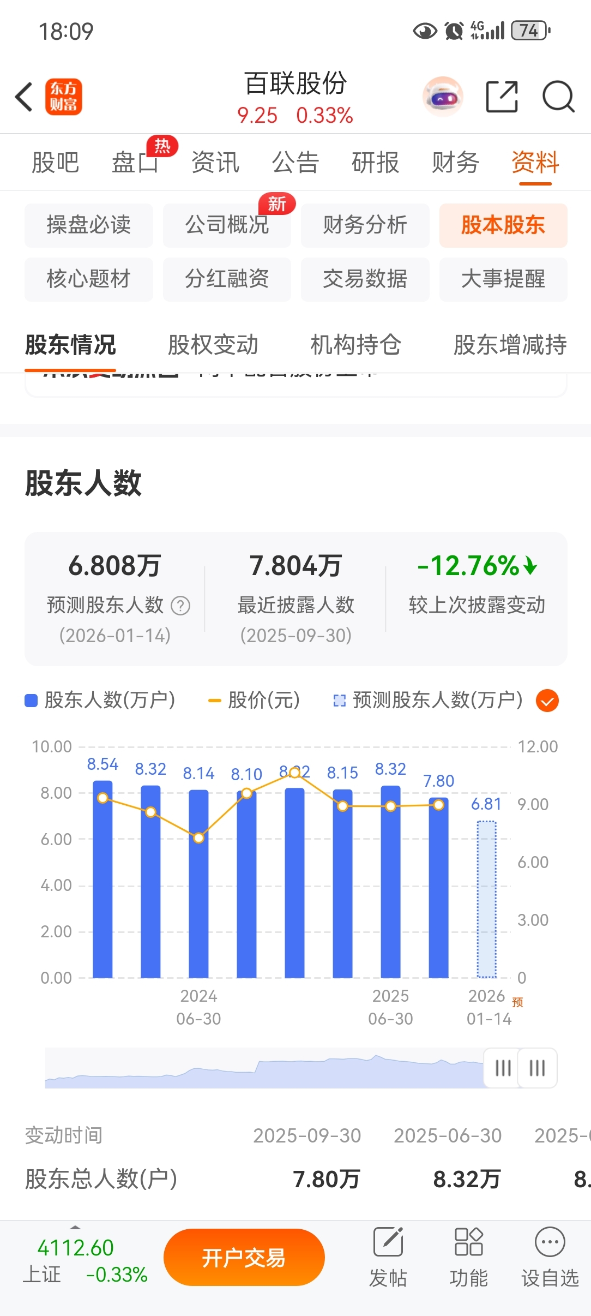Tap the alarm clock status bar icon

454,31
